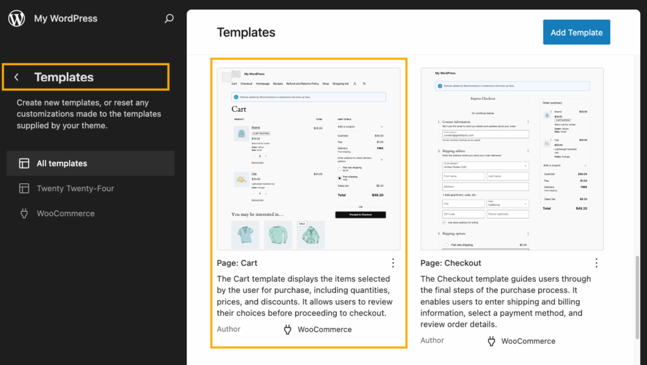The height and width of the screenshot is (365, 647).
Task: Click the Cart template author plug icon
Action: pyautogui.click(x=287, y=330)
